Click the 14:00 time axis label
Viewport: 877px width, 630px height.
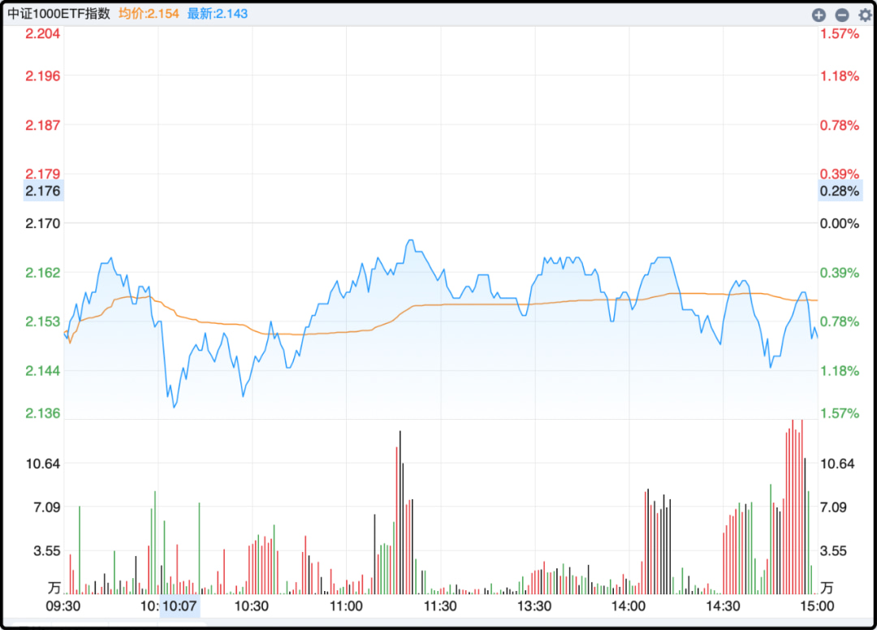coord(629,606)
